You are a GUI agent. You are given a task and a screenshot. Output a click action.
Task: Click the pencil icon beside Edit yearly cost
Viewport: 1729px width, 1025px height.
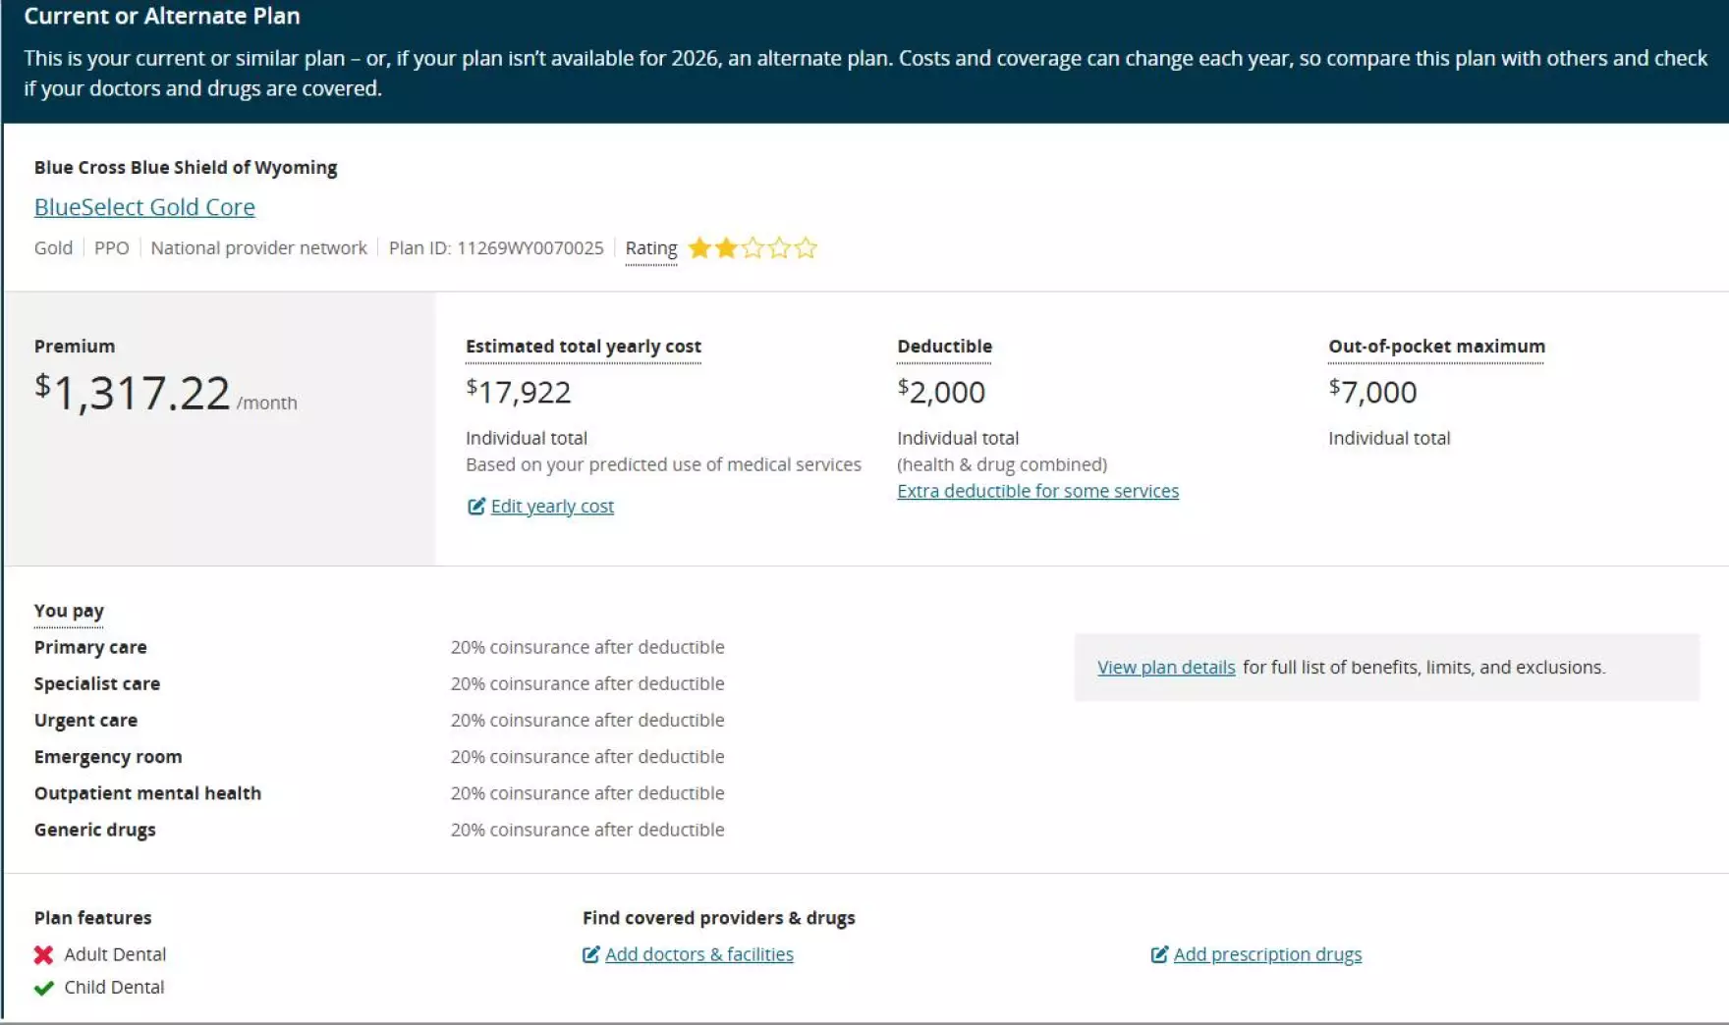tap(476, 507)
